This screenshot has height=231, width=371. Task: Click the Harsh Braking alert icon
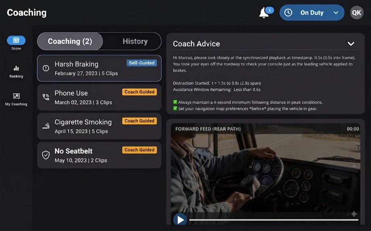tap(46, 68)
